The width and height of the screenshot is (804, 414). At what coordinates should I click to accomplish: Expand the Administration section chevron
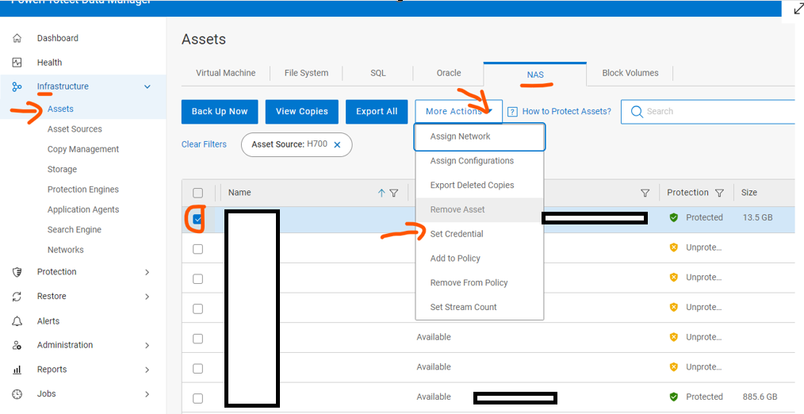[147, 345]
